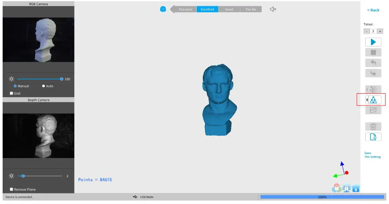Viewport: 389px width, 204px height.
Task: Click the depth camera brightness sun icon
Action: (x=11, y=176)
